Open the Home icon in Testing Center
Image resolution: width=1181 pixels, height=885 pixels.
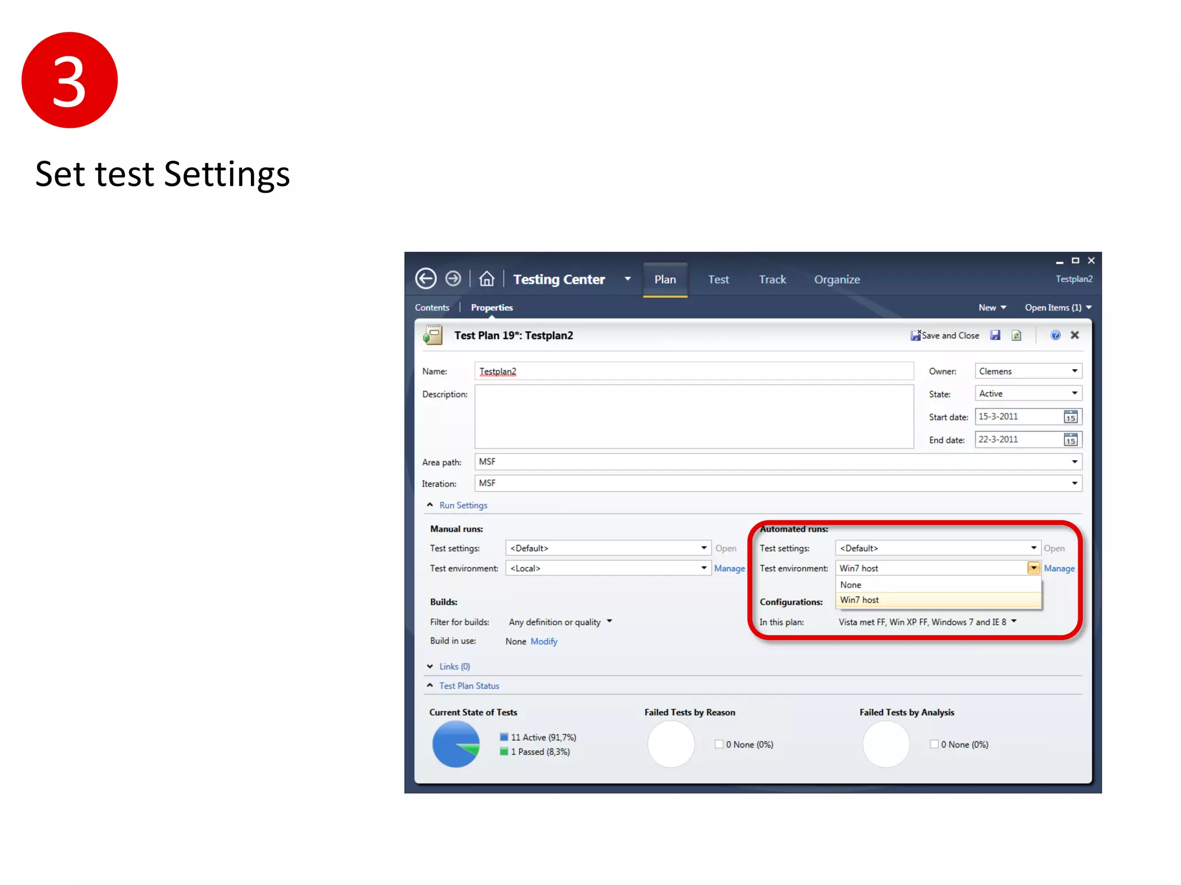[x=487, y=279]
